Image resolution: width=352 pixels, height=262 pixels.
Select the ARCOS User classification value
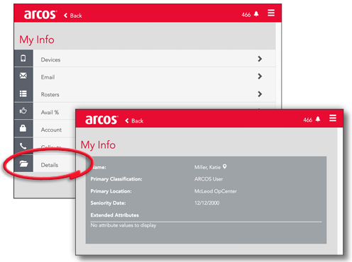(209, 179)
